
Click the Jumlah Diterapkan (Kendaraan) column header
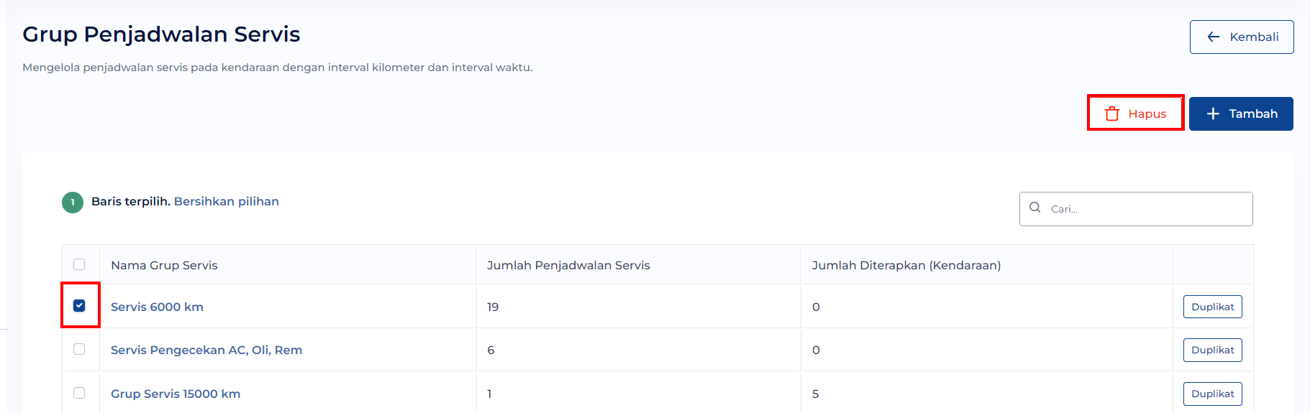click(906, 265)
